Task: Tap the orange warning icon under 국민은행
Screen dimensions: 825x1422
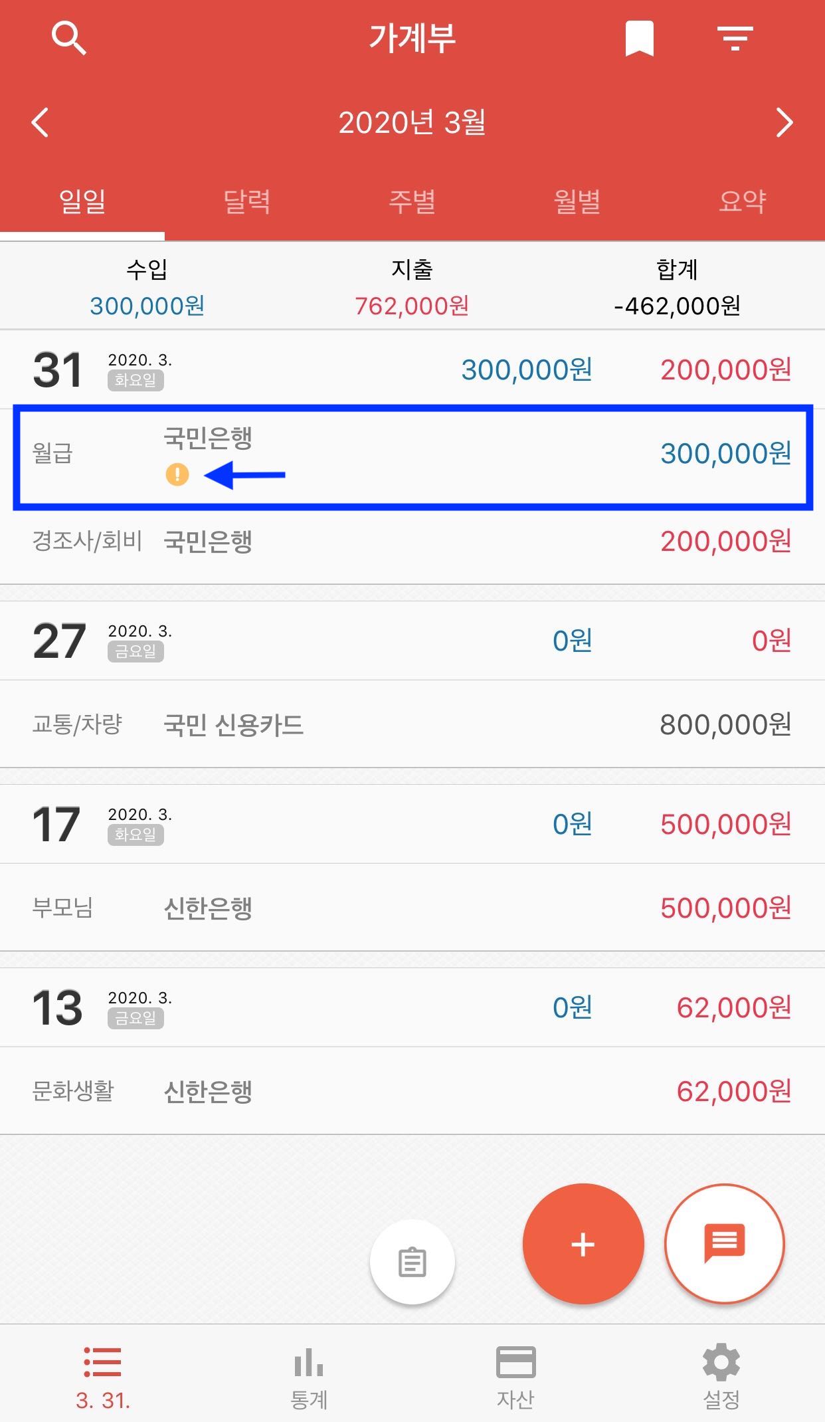Action: click(177, 474)
